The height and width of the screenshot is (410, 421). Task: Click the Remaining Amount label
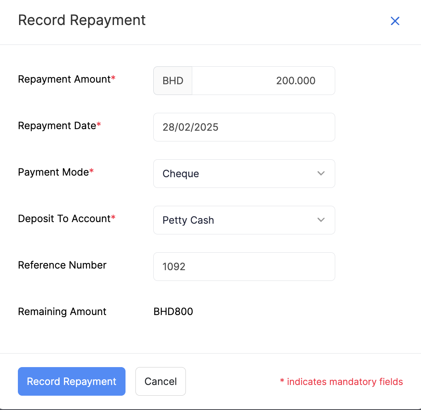[62, 311]
